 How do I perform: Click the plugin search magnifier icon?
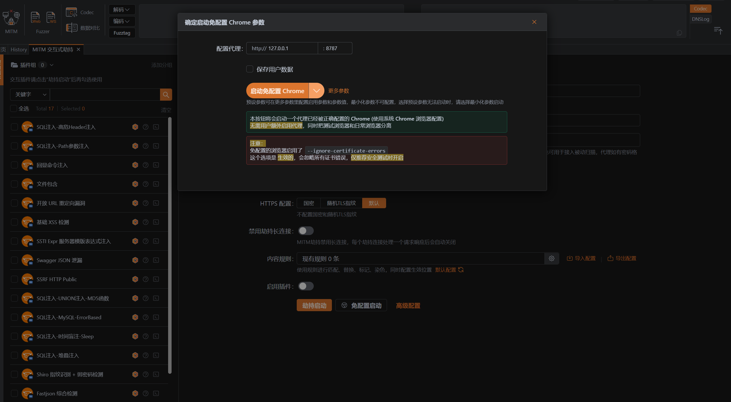[166, 95]
